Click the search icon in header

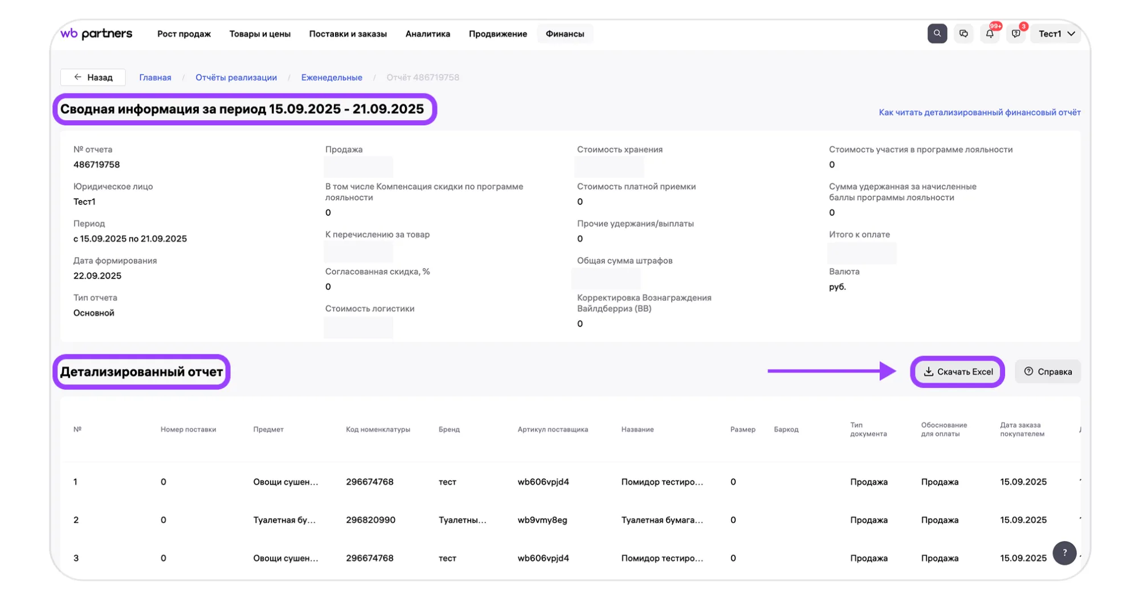937,34
